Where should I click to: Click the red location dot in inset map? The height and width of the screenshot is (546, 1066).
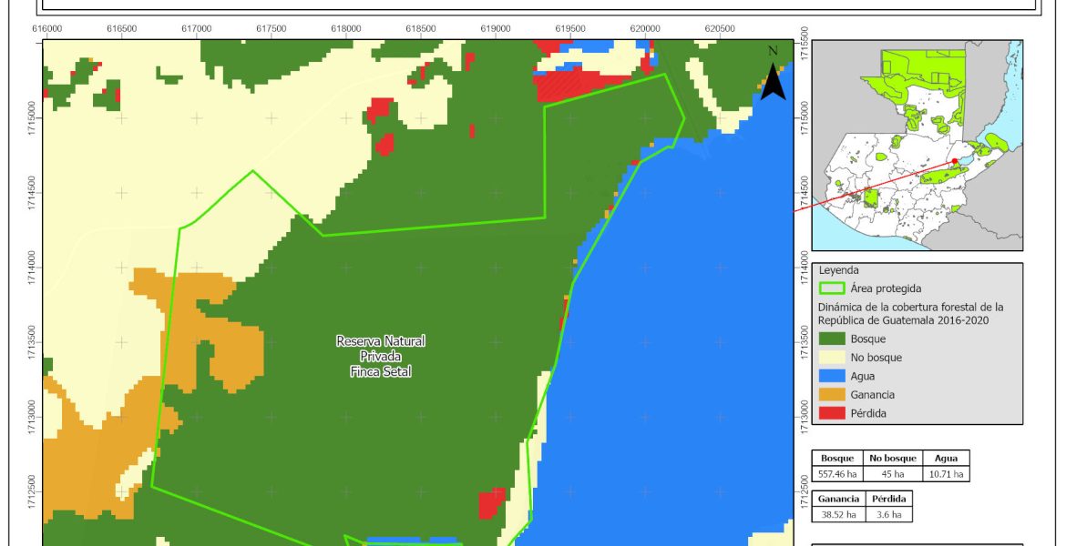click(x=954, y=161)
